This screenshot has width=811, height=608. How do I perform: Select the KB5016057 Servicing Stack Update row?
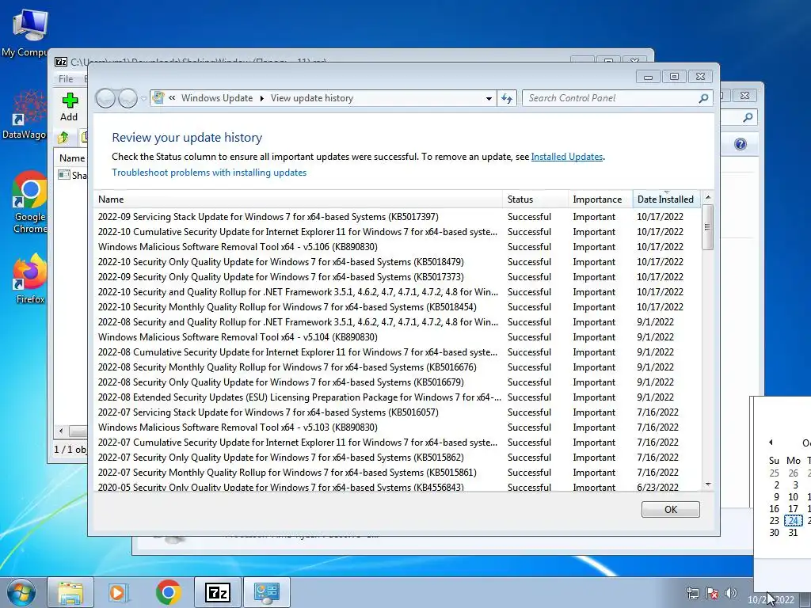(398, 412)
